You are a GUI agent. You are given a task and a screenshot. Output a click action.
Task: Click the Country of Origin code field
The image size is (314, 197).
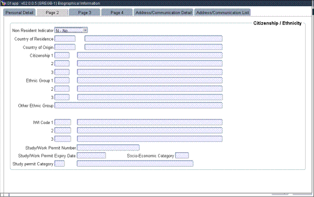pyautogui.click(x=65, y=47)
